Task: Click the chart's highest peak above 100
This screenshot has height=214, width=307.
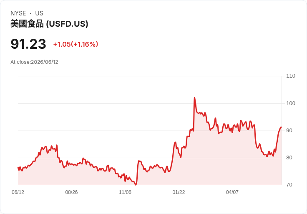Action: coord(194,98)
